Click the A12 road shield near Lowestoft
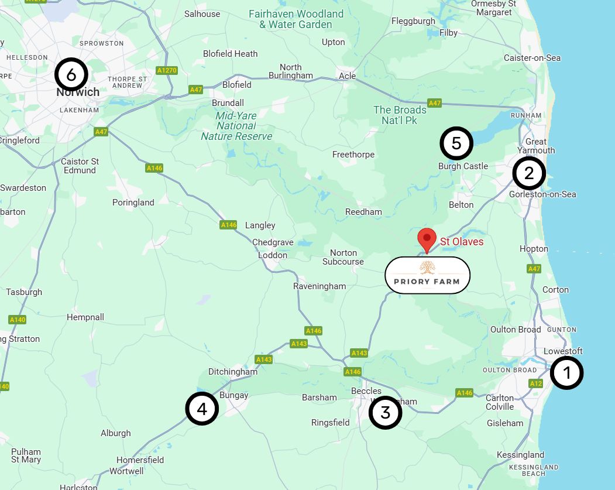The height and width of the screenshot is (490, 615). pyautogui.click(x=536, y=383)
